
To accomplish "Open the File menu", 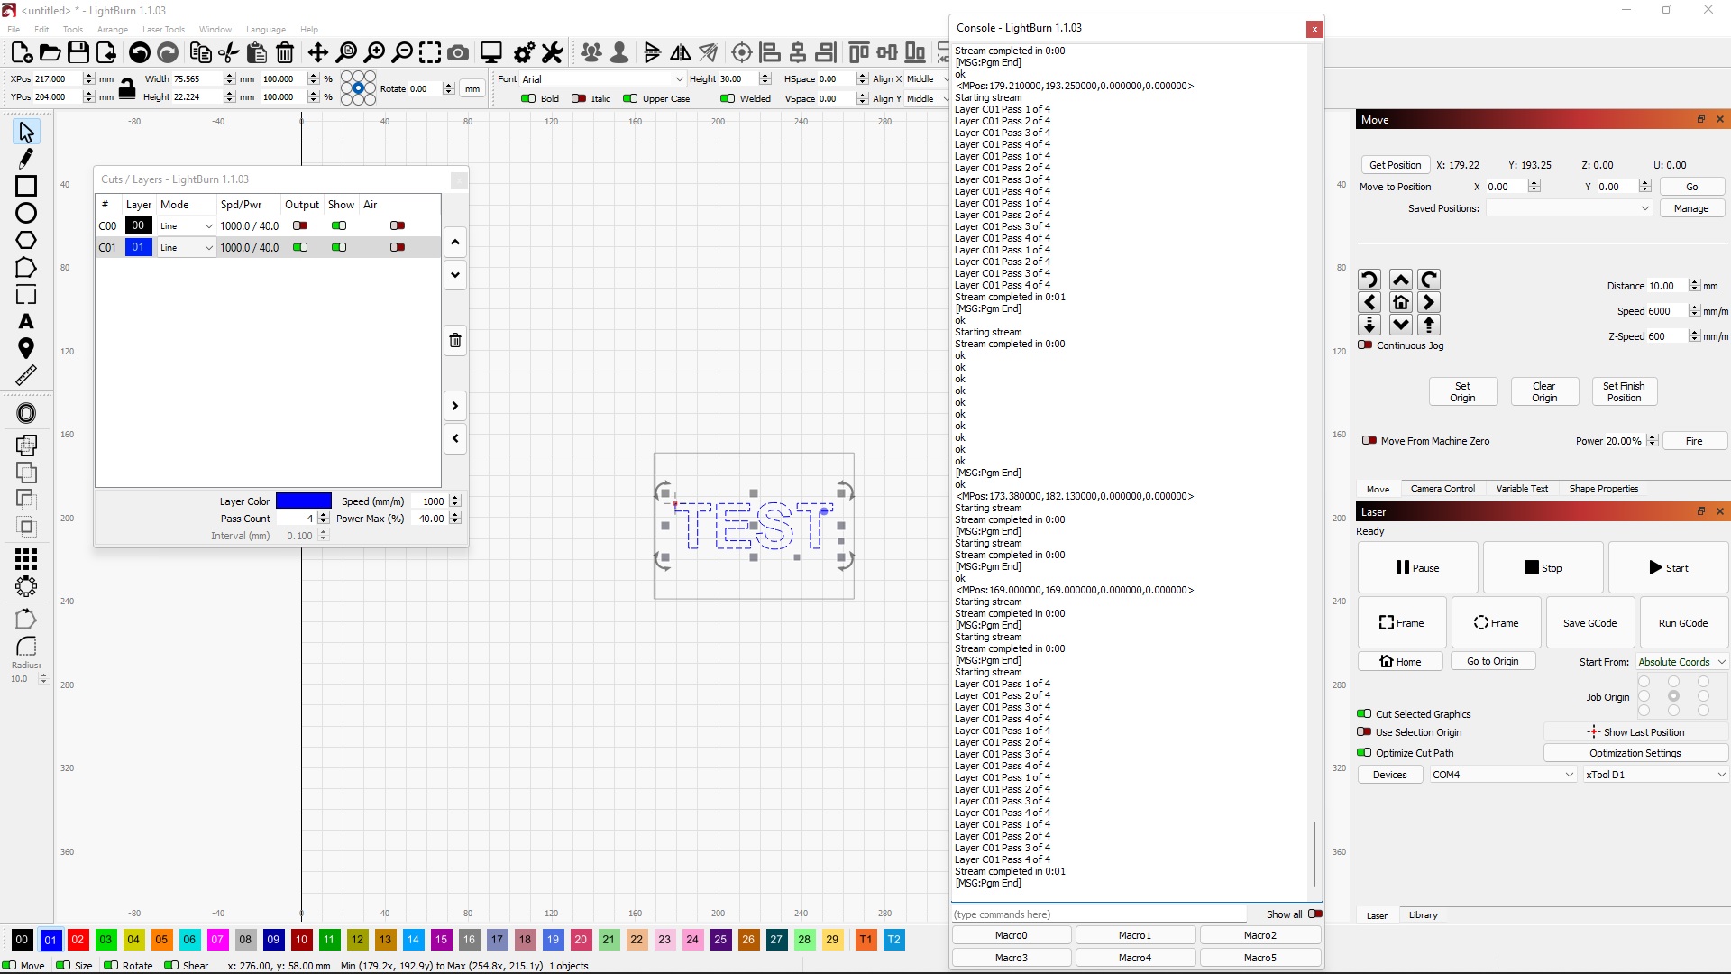I will click(14, 29).
